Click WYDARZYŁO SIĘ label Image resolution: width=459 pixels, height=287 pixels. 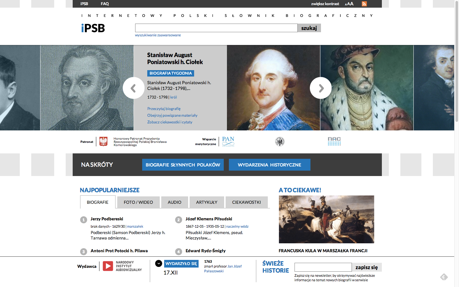pyautogui.click(x=181, y=264)
